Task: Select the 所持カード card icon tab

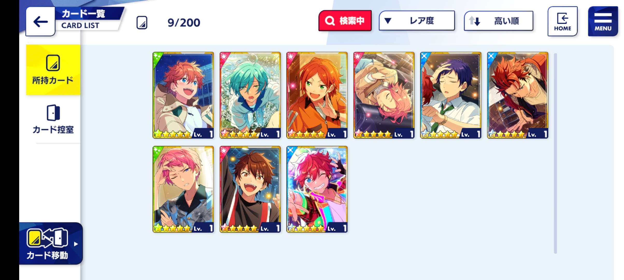Action: point(53,70)
